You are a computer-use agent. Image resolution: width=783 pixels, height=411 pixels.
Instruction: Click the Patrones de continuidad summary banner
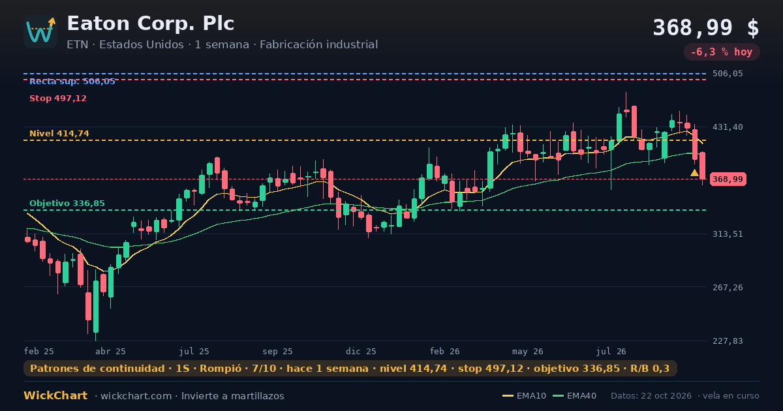350,369
